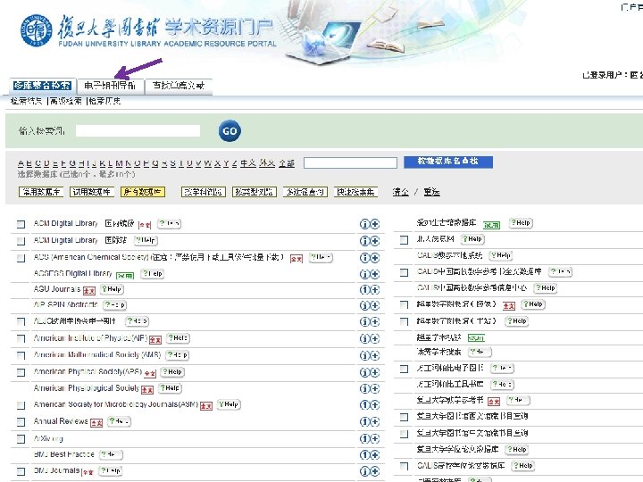Help badge for AGU Journals
Screen dimensions: 643x482
click(112, 289)
